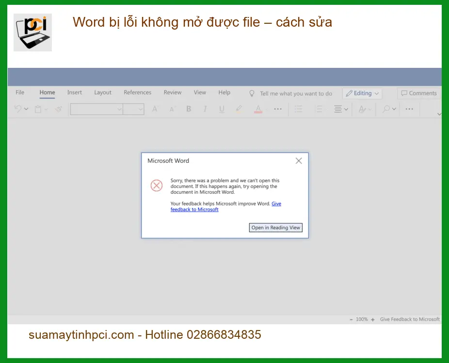The width and height of the screenshot is (449, 363).
Task: Click the red error X icon in dialog
Action: click(x=157, y=186)
